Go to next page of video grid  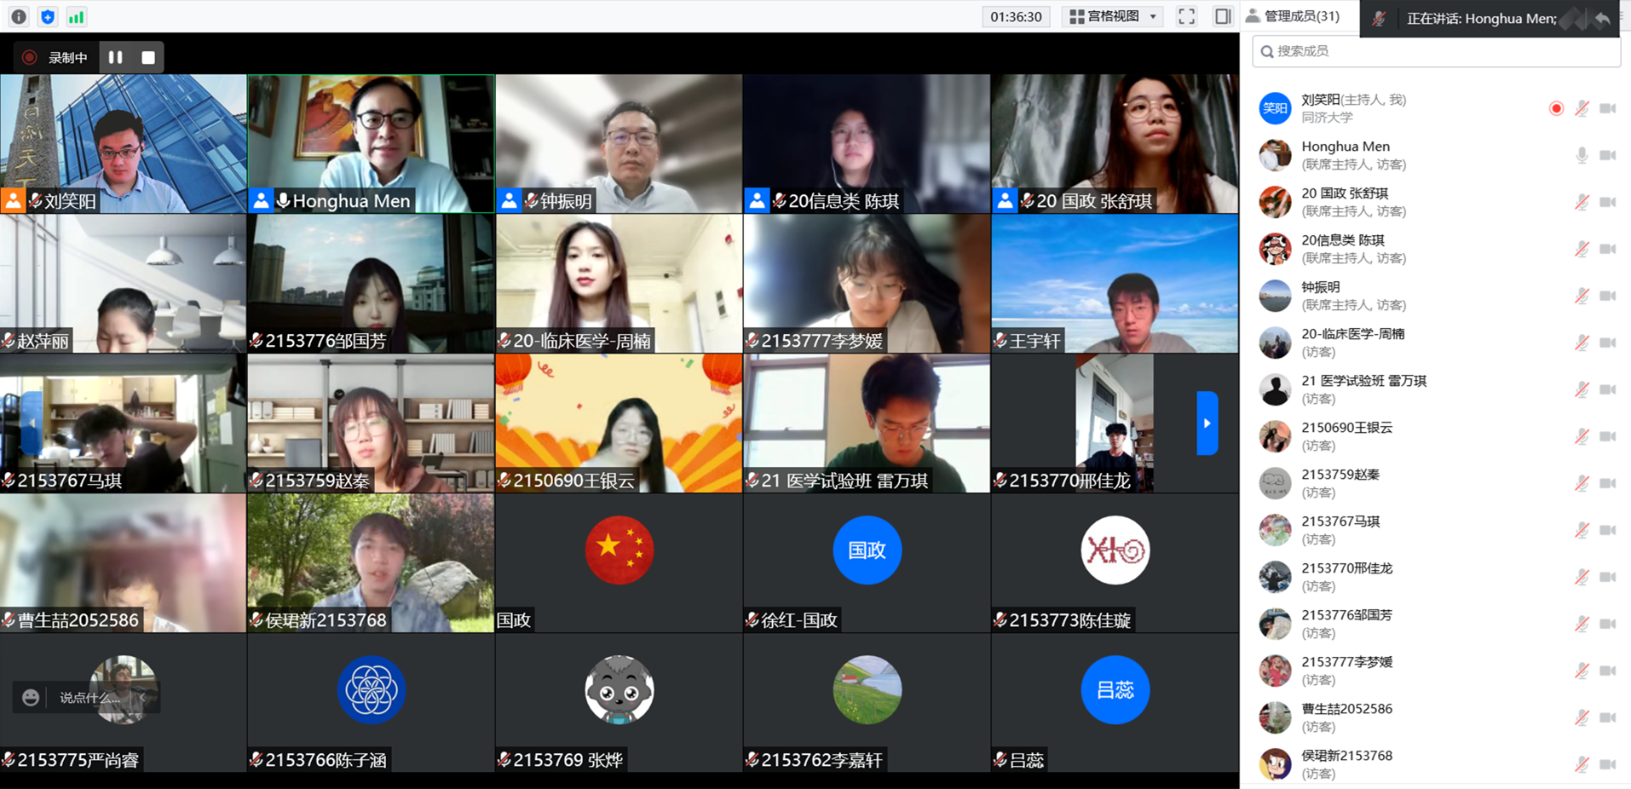[1207, 423]
